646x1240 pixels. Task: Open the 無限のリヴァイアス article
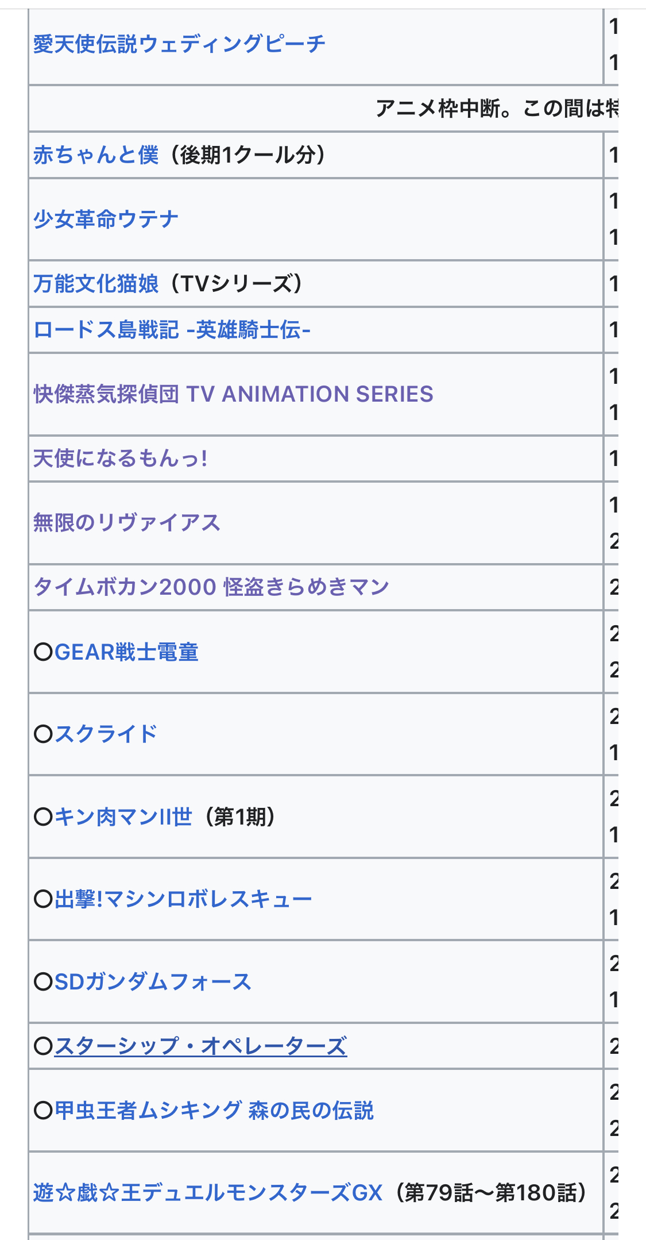pyautogui.click(x=127, y=523)
